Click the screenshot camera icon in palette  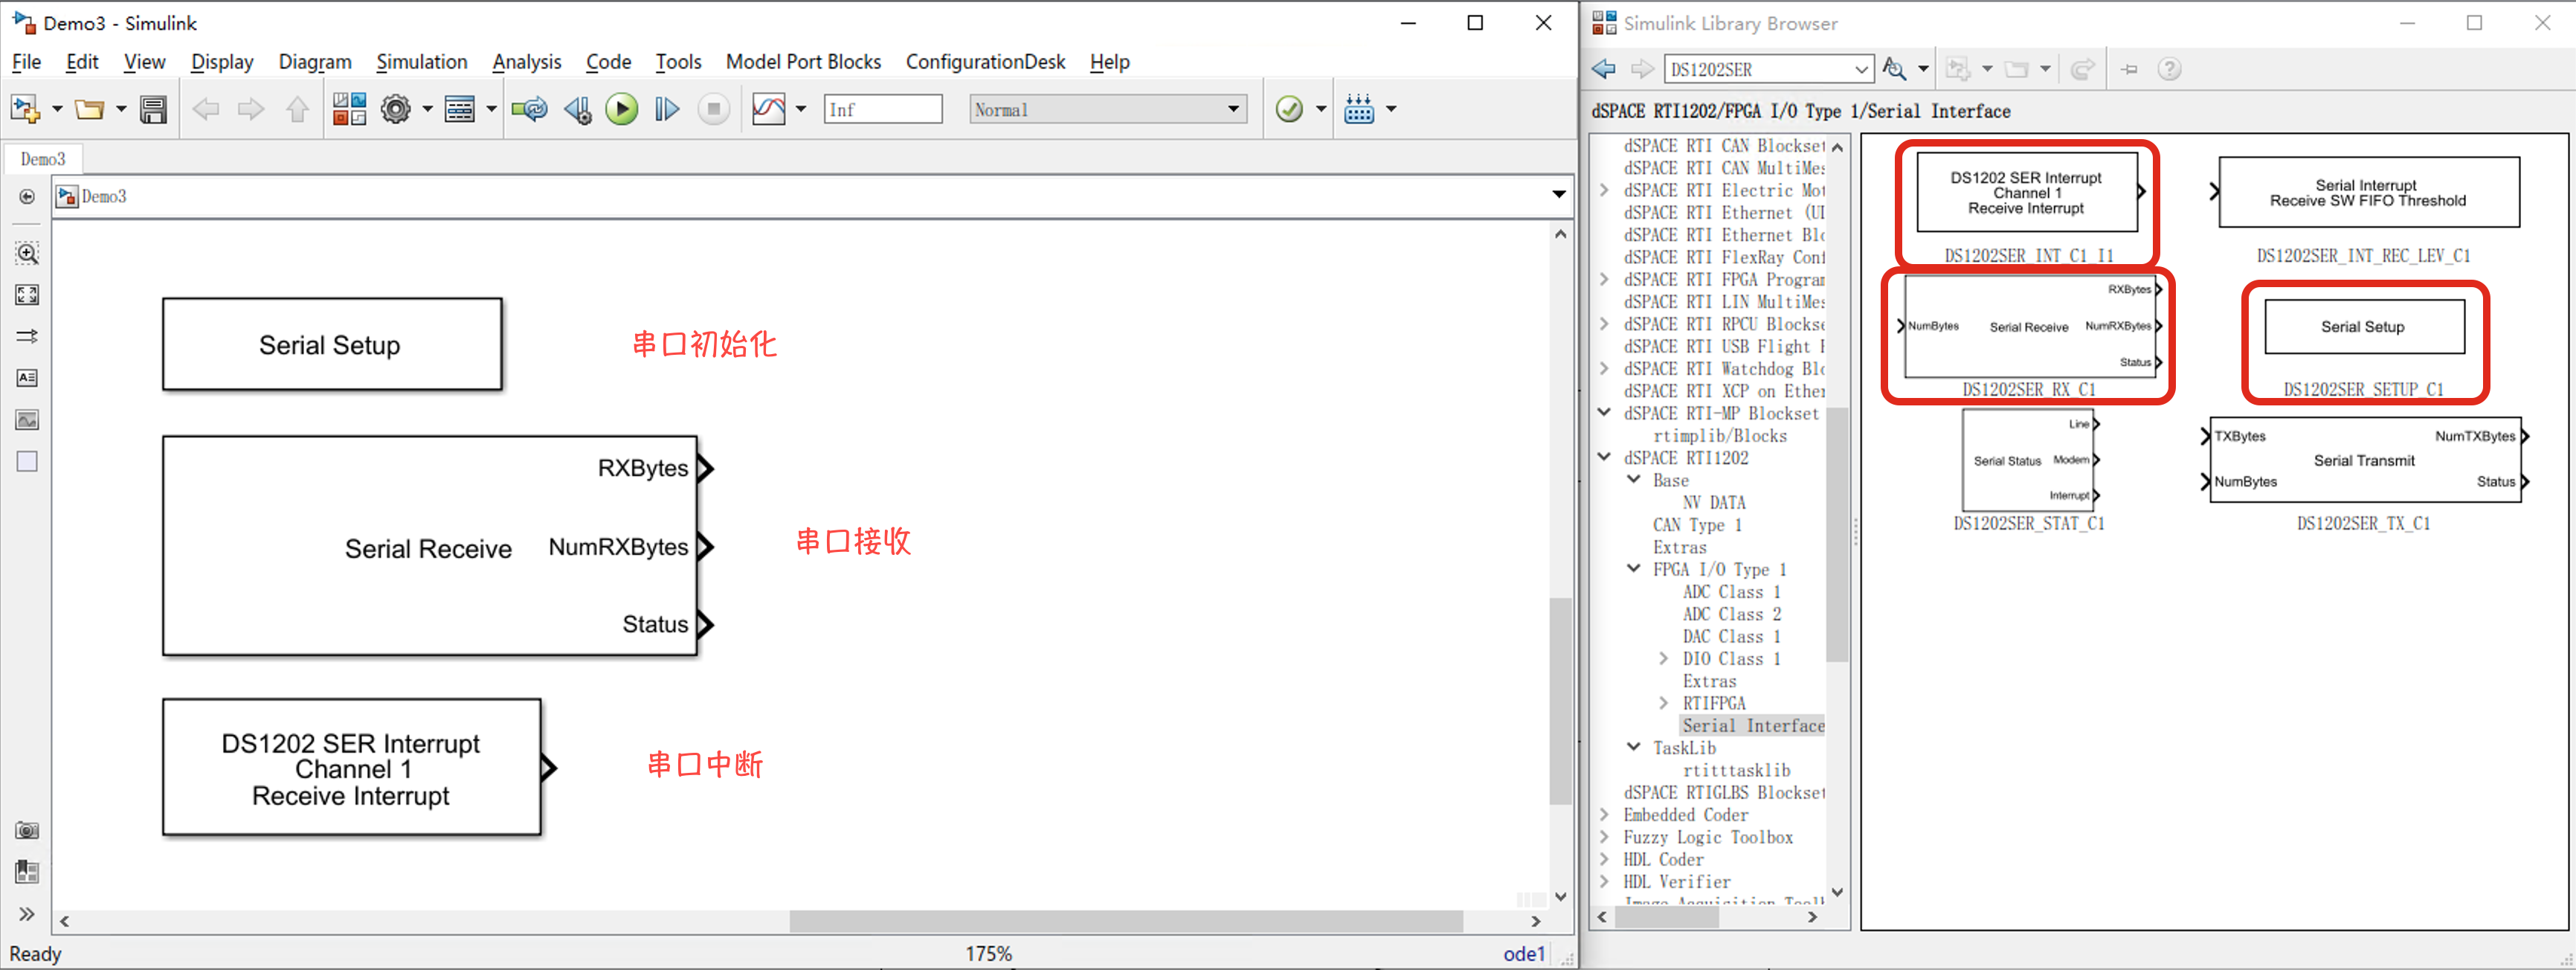click(x=27, y=831)
